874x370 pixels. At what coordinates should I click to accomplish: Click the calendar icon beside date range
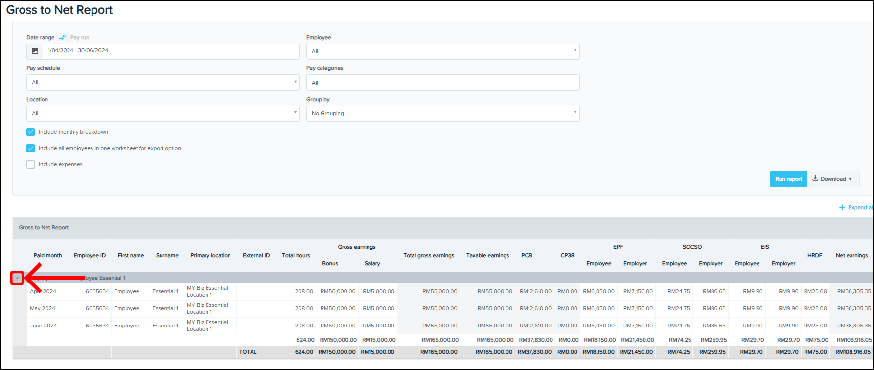click(35, 51)
